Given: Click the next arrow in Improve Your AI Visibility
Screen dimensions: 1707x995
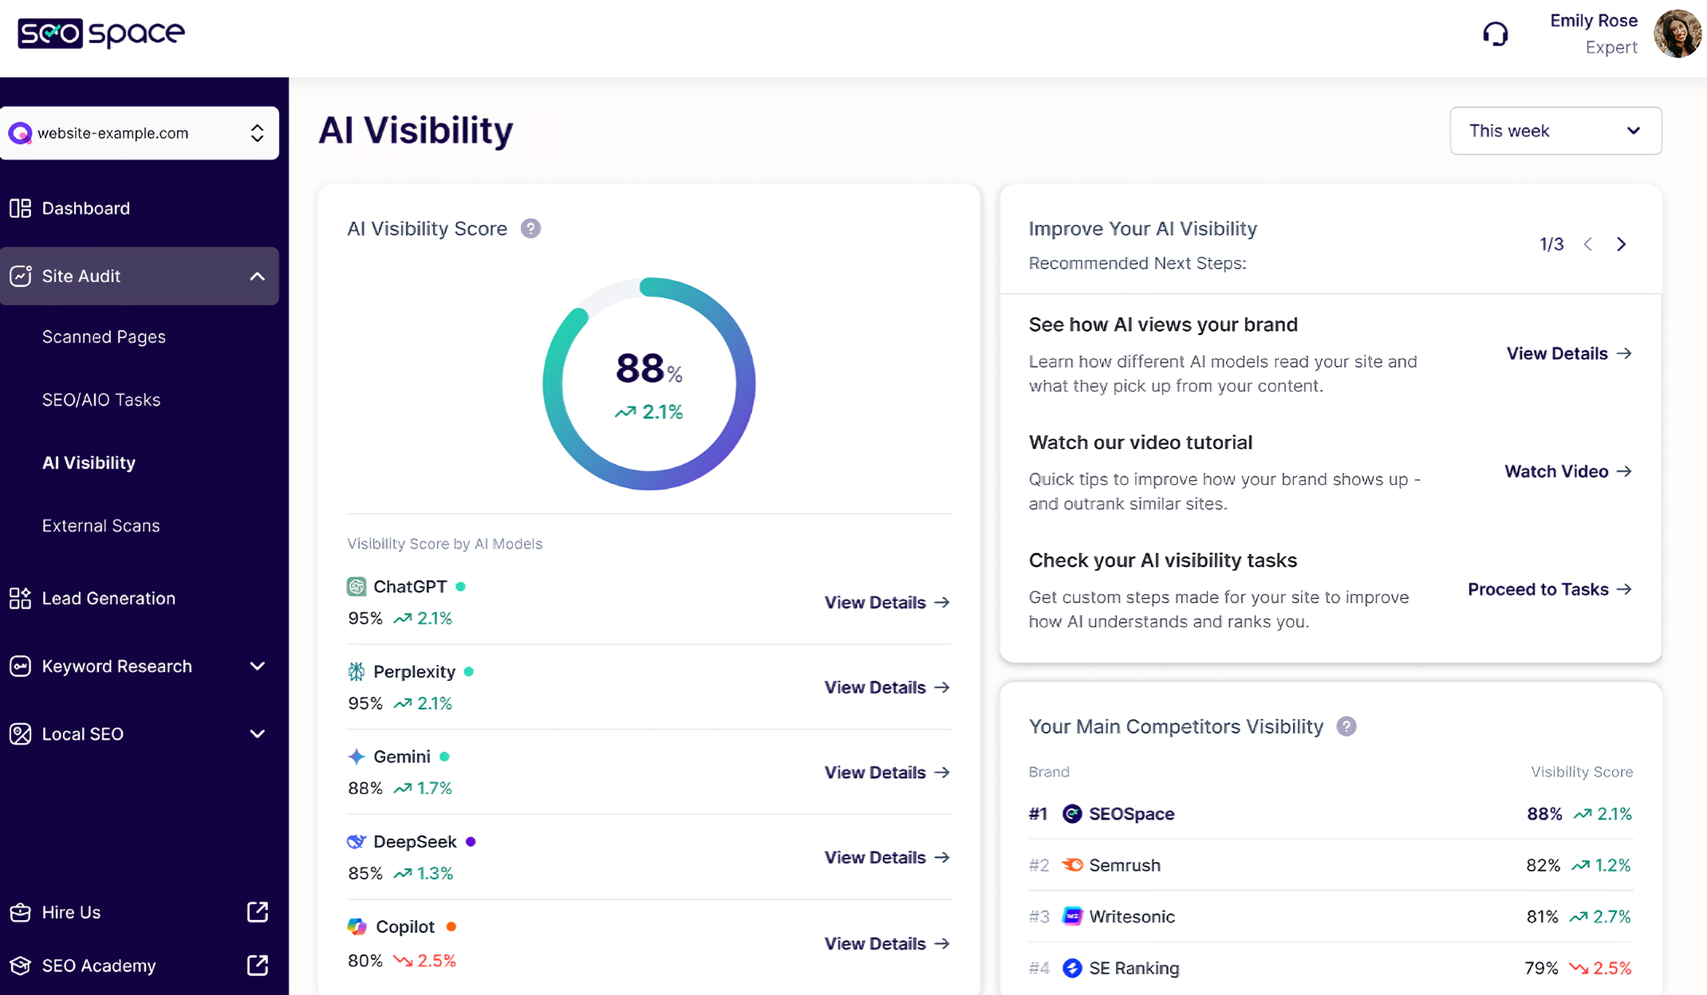Looking at the screenshot, I should [x=1621, y=244].
